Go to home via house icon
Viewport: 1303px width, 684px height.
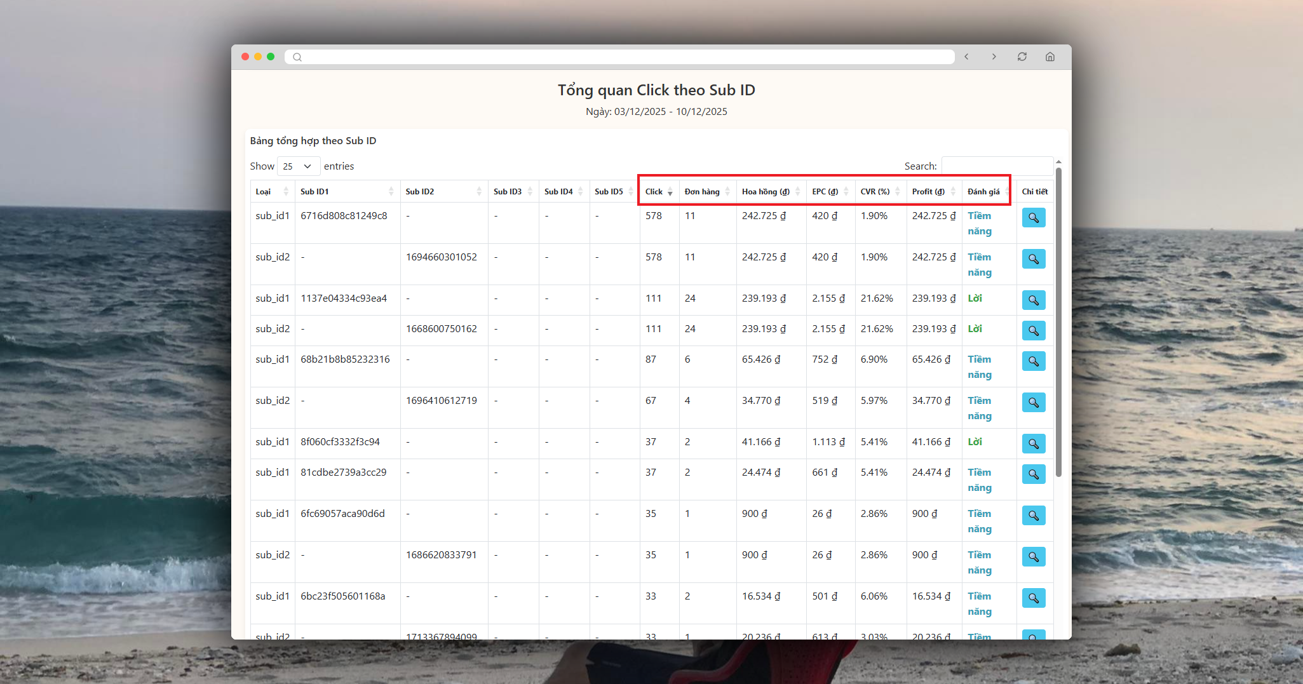(1050, 57)
